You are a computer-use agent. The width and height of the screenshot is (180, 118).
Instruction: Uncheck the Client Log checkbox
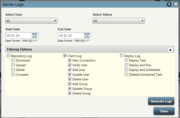point(65,56)
